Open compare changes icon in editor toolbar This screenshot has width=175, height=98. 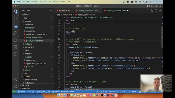[x=152, y=11]
